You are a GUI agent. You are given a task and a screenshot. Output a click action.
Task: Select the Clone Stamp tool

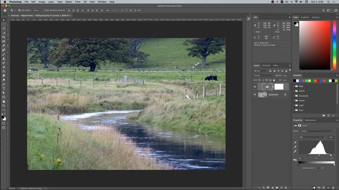[4, 59]
